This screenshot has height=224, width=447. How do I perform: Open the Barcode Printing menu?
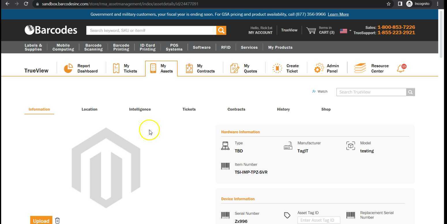pyautogui.click(x=121, y=47)
